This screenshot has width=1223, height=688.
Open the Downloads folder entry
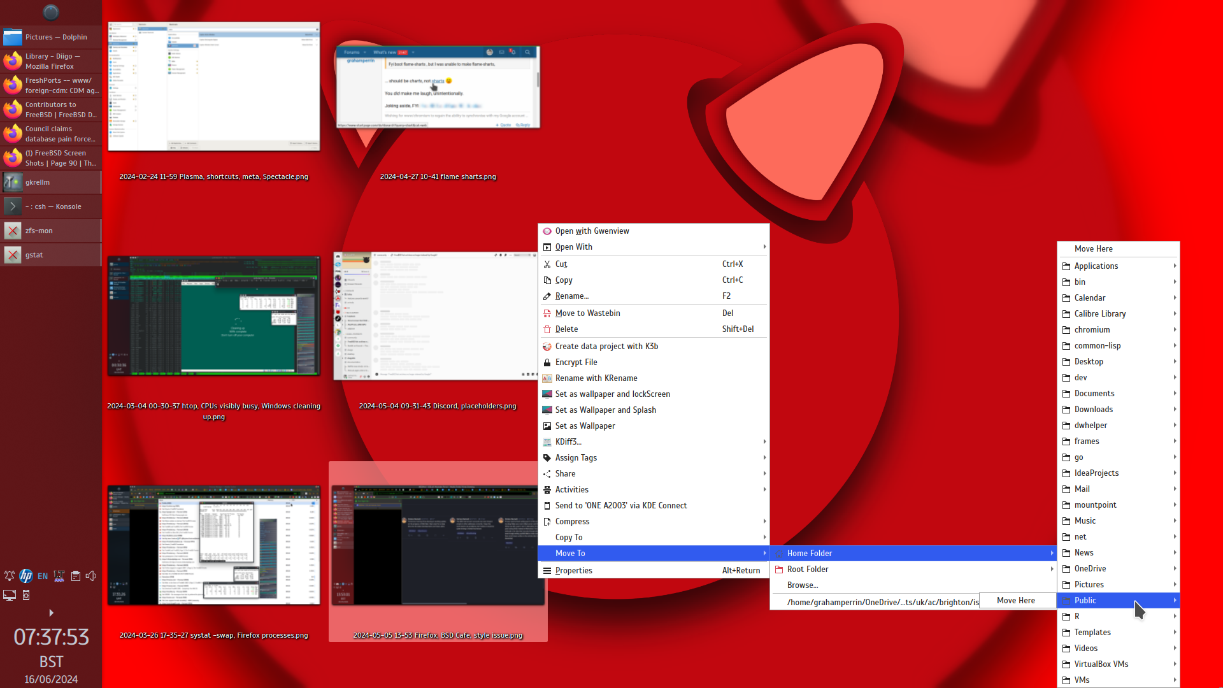point(1119,409)
